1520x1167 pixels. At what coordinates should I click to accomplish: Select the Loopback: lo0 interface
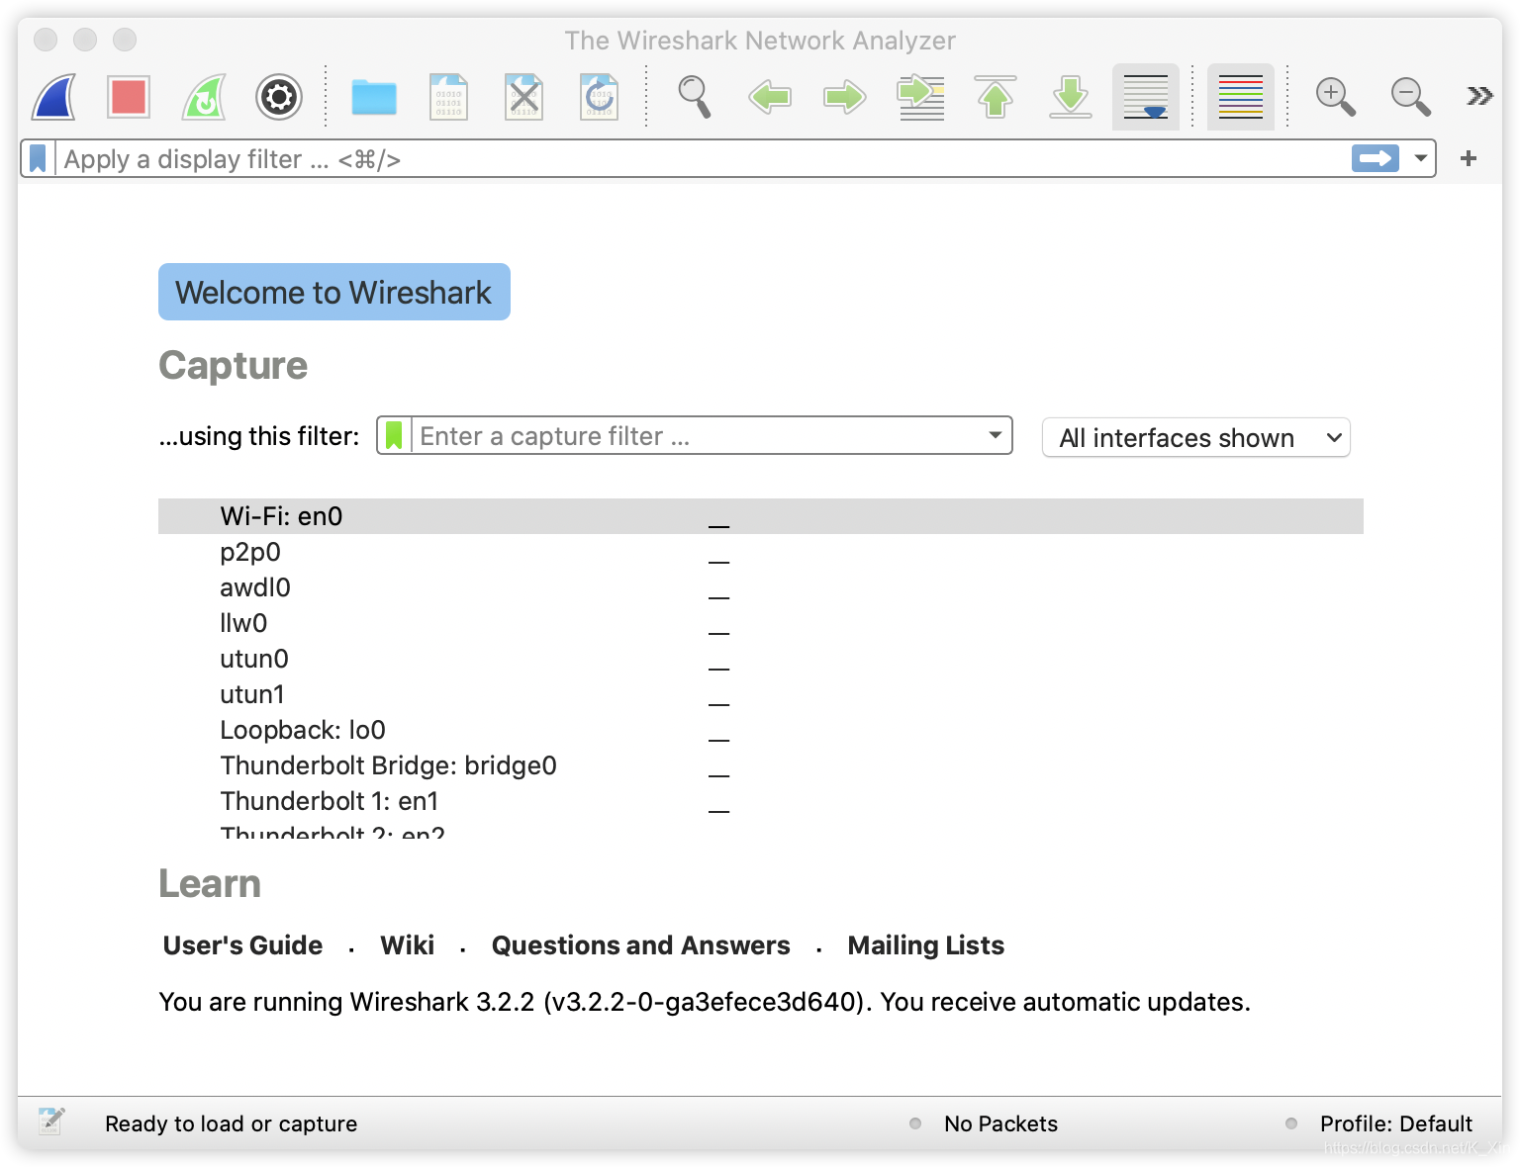pyautogui.click(x=761, y=730)
